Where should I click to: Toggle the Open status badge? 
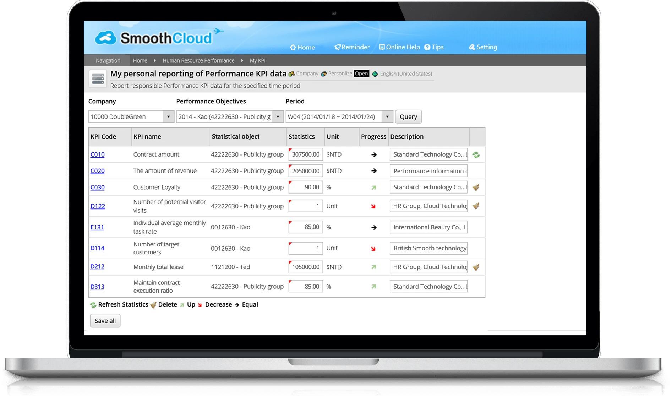[361, 73]
